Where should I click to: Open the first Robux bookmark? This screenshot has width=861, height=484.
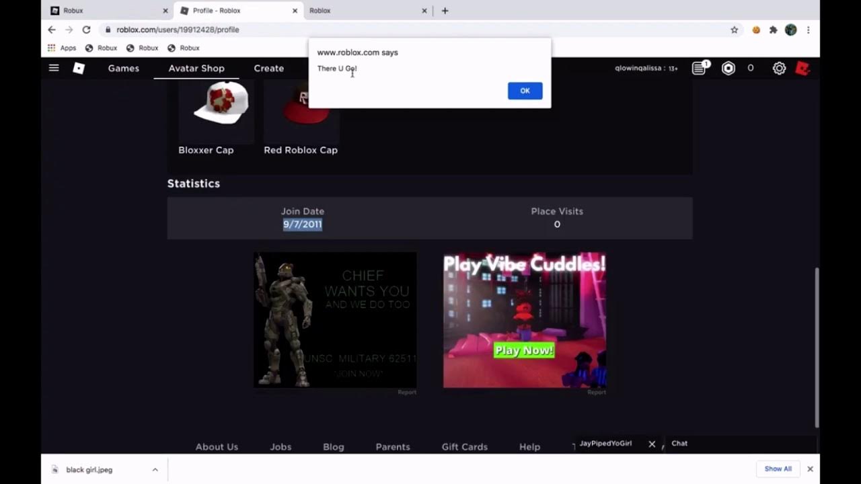point(101,48)
